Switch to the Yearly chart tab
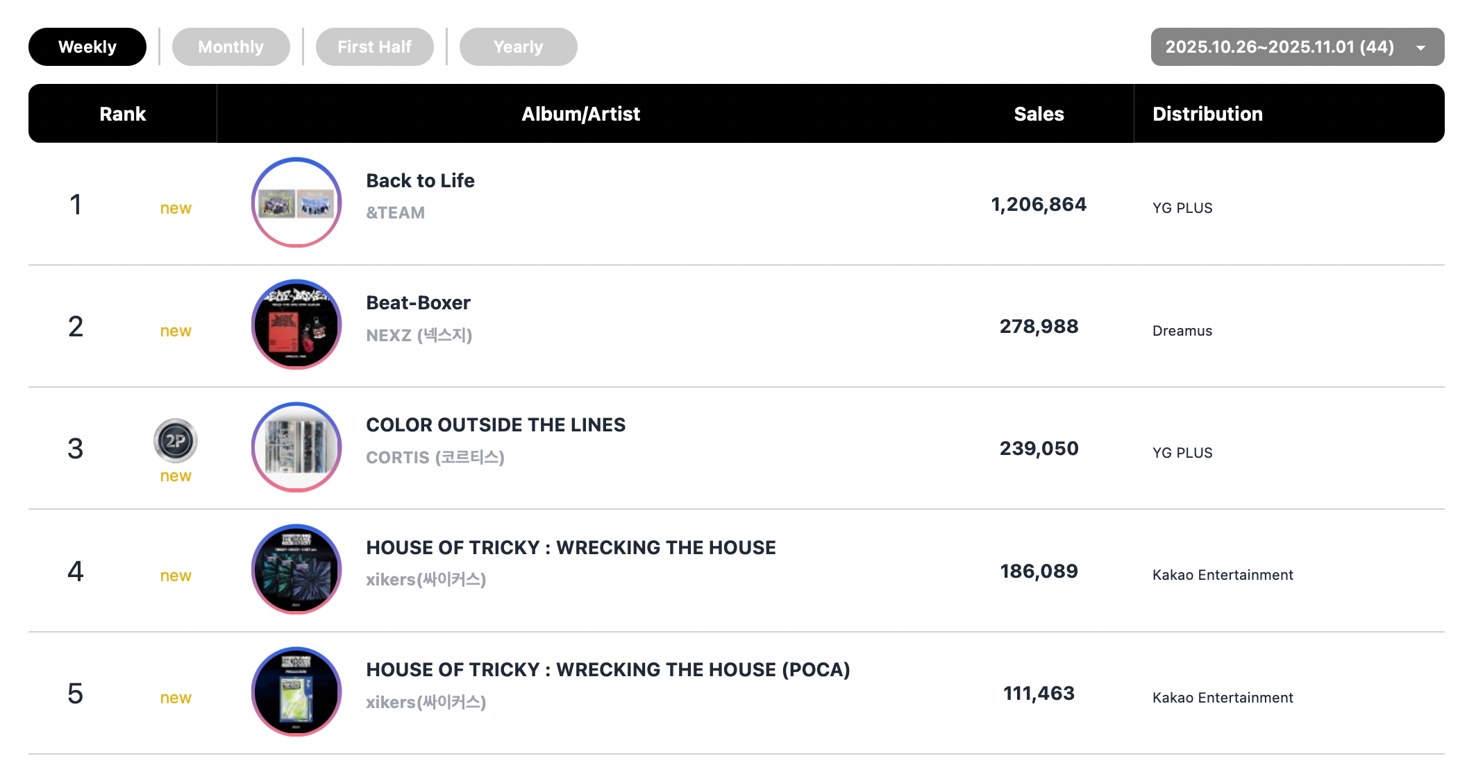The height and width of the screenshot is (765, 1476). 518,47
